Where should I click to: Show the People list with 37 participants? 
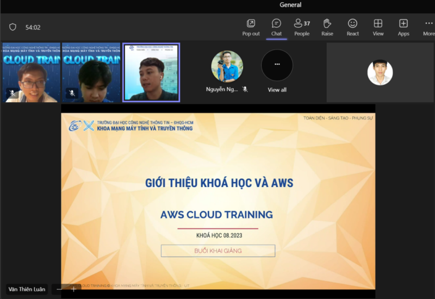point(302,28)
